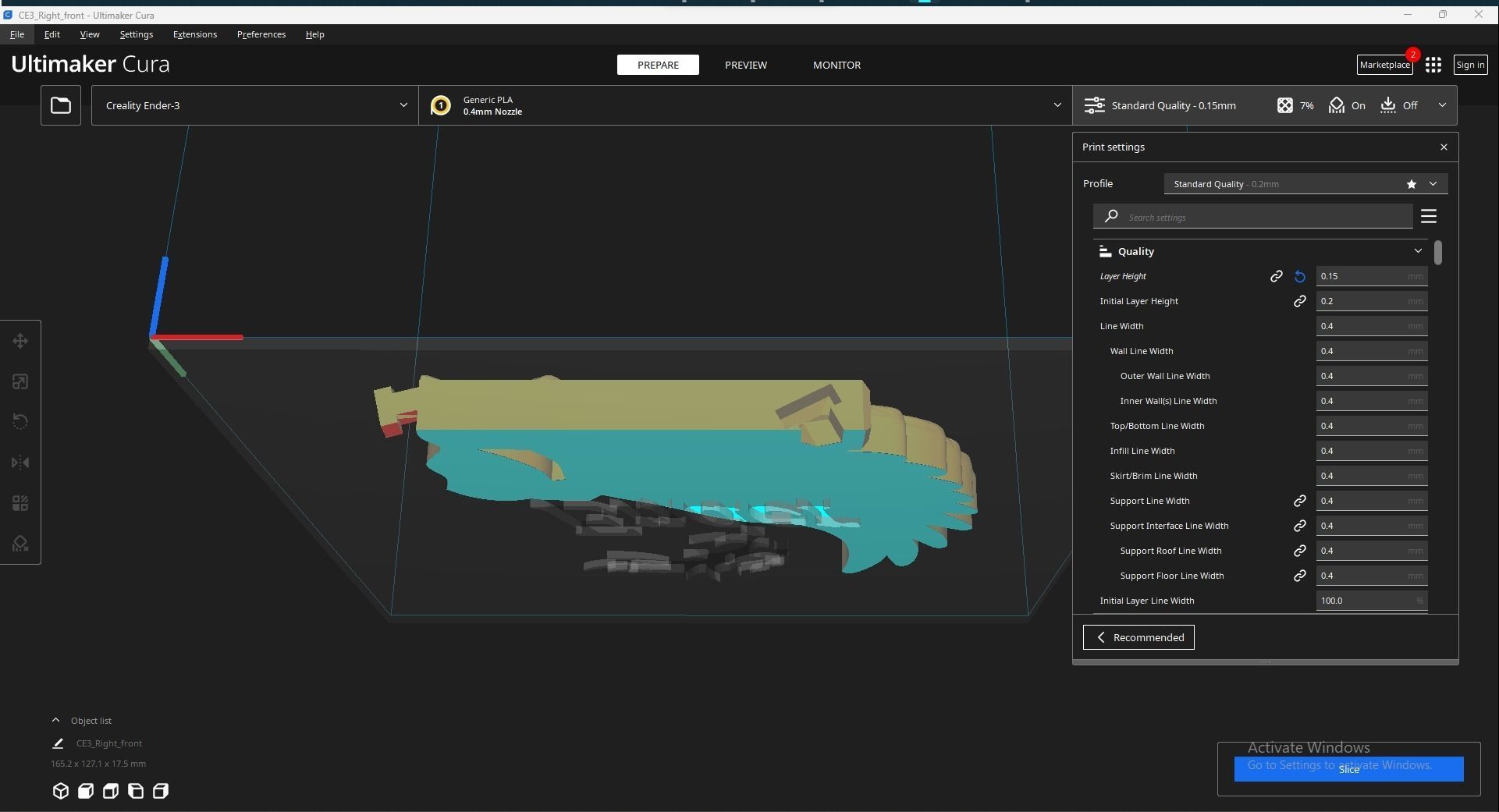Click the Slice button
This screenshot has height=812, width=1499.
click(1348, 769)
